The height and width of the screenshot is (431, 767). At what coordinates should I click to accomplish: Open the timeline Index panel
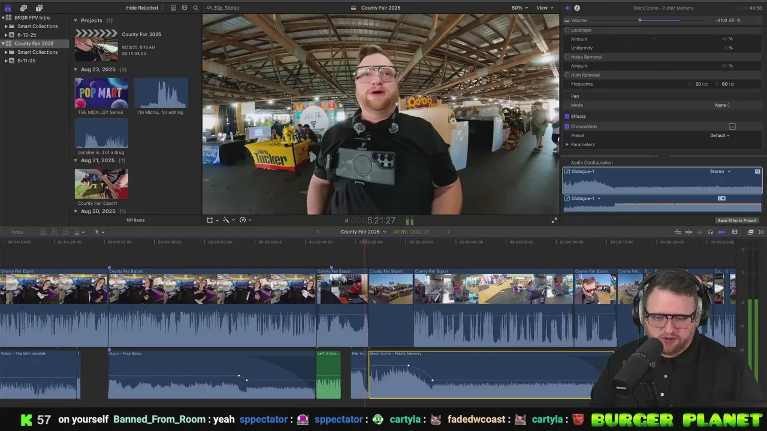[x=17, y=232]
